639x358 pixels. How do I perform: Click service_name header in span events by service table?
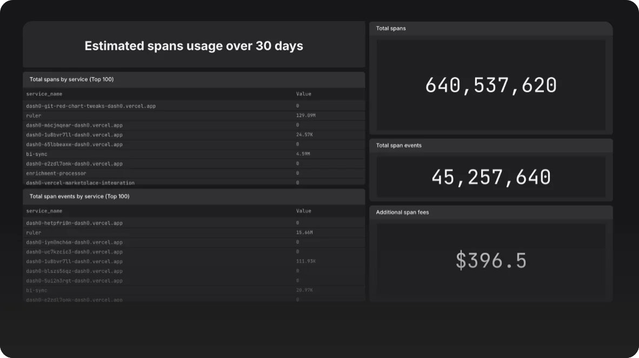point(44,211)
